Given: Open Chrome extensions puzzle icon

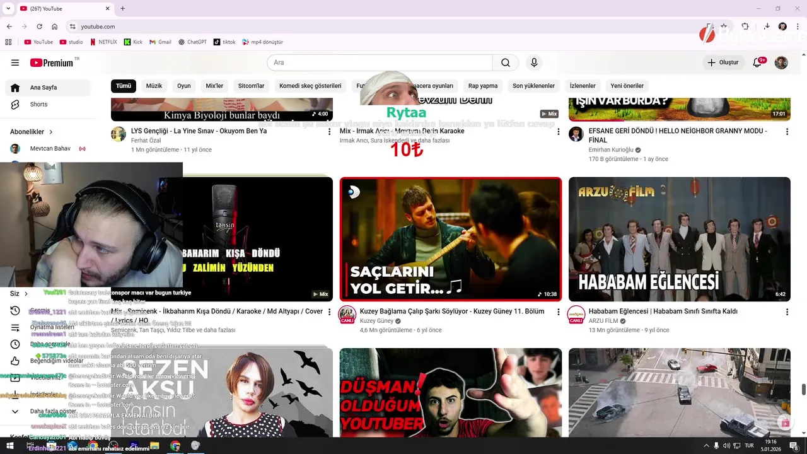Looking at the screenshot, I should 745,26.
